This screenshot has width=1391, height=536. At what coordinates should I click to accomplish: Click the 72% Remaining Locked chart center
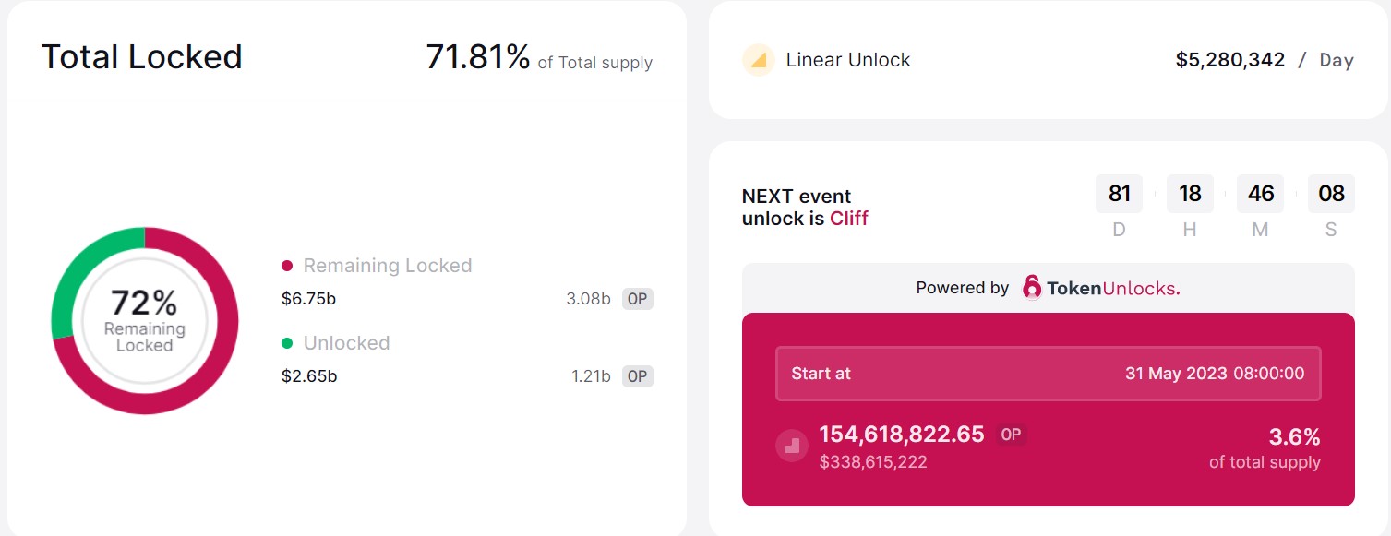144,320
